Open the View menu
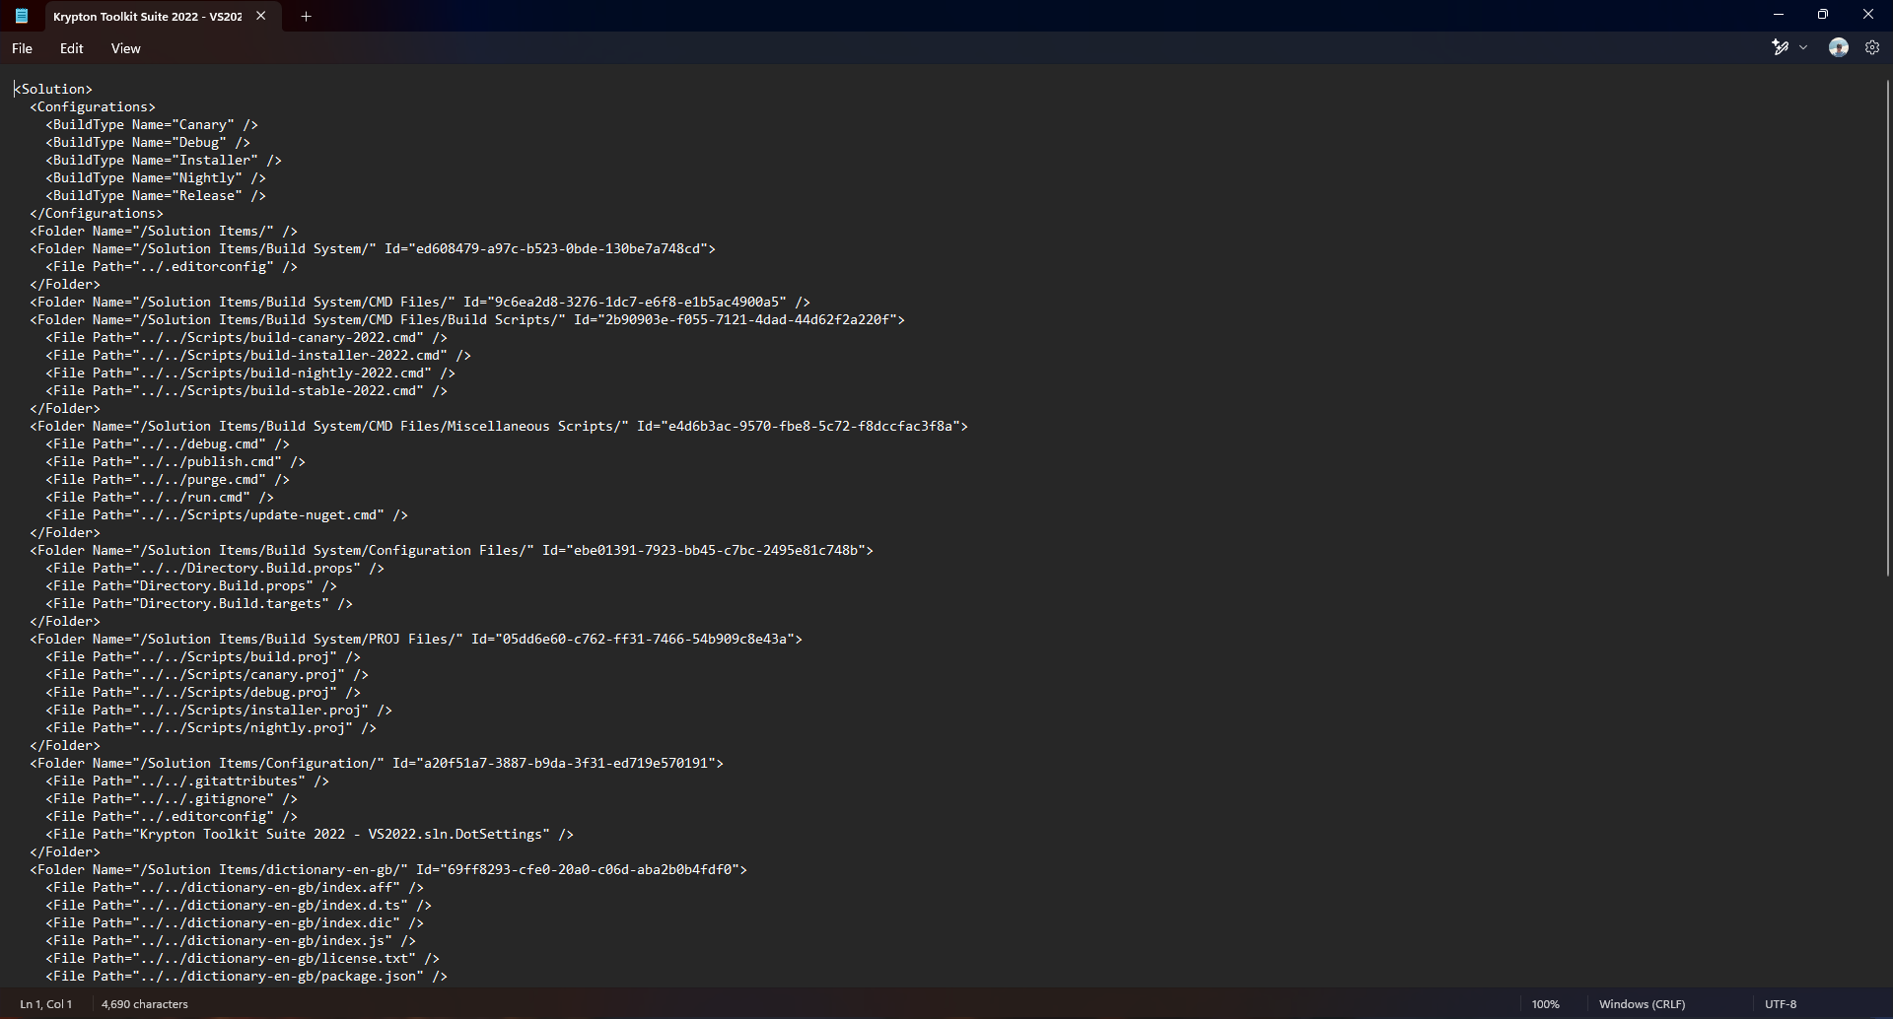Screen dimensions: 1893x1019 [125, 48]
